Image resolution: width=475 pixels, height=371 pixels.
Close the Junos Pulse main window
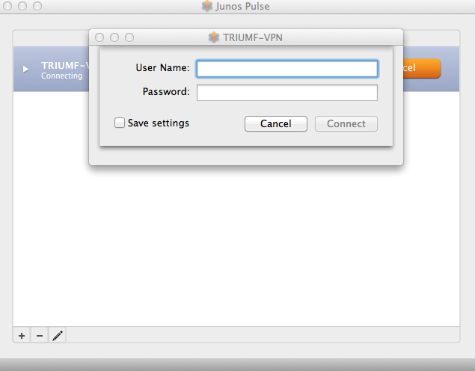click(x=7, y=6)
